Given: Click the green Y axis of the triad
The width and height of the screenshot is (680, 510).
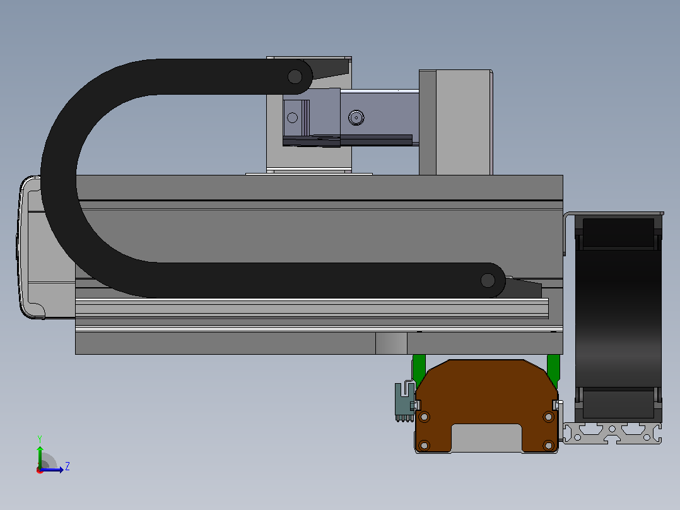Looking at the screenshot, I should coord(40,456).
